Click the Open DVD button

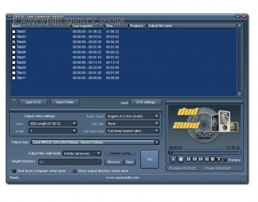33,102
